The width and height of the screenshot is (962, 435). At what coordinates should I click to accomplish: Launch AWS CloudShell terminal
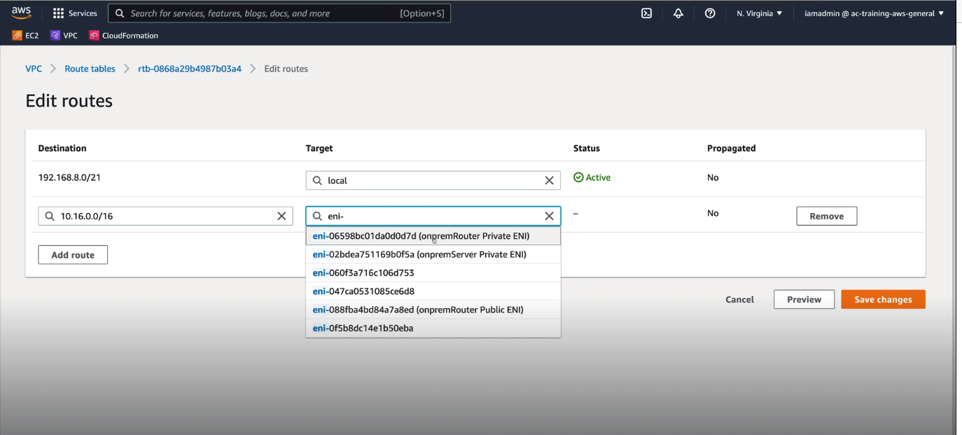(646, 13)
